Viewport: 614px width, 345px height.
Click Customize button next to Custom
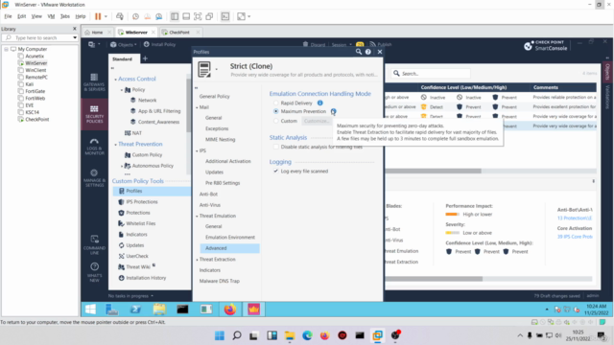click(317, 121)
